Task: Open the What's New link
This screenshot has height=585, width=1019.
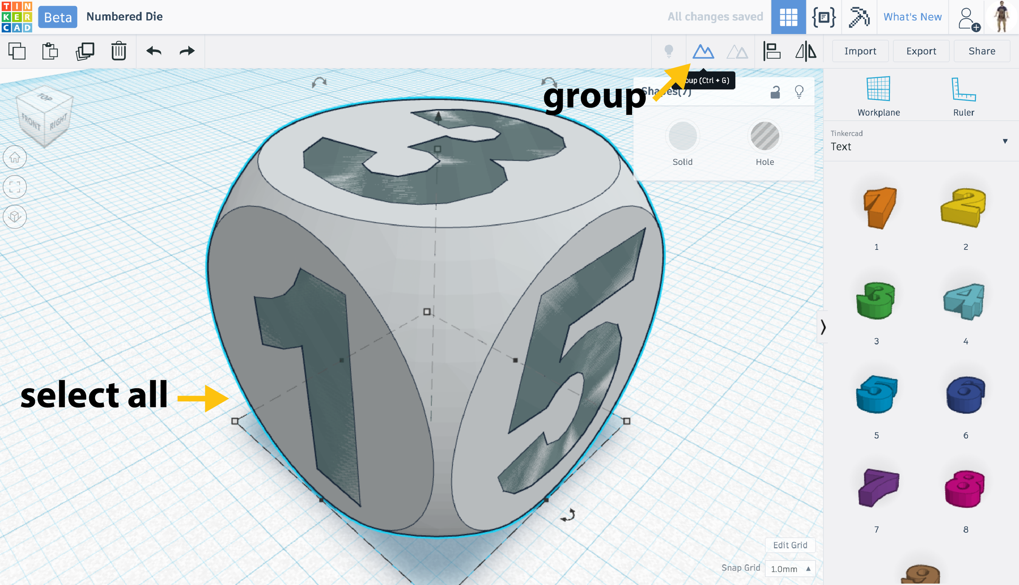Action: [912, 17]
